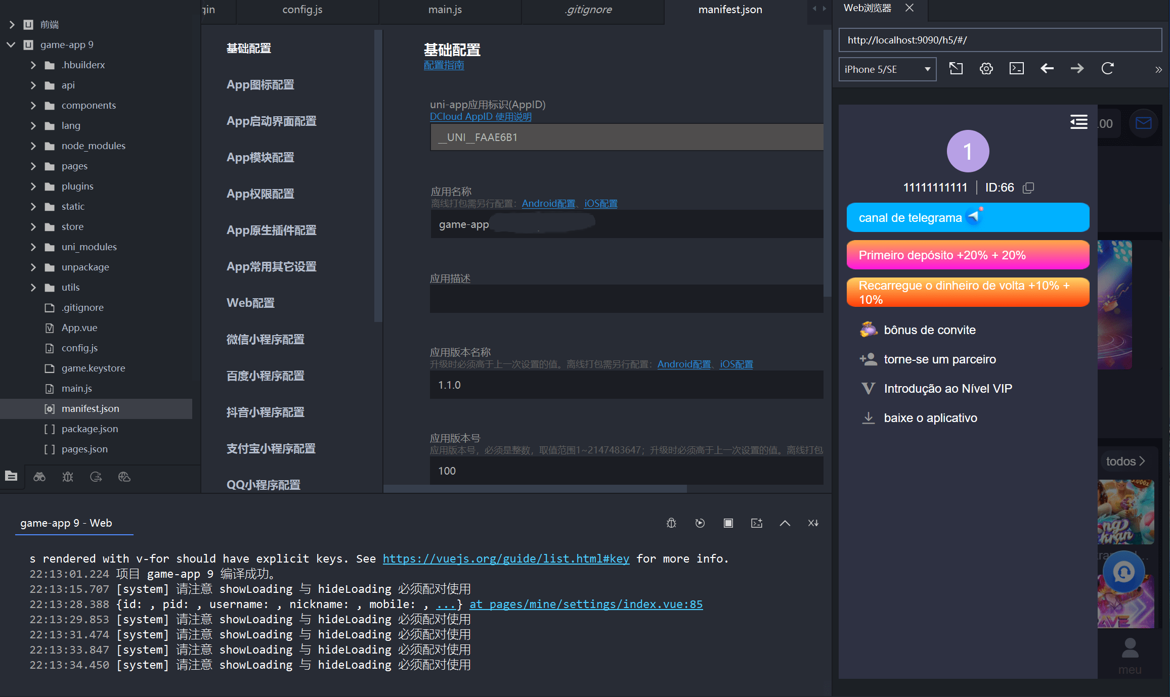Open the iPhone 5/SE device dropdown
Screen dimensions: 1170x697
[887, 69]
